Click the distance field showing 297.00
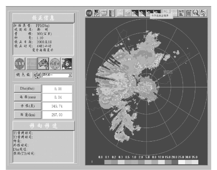The width and height of the screenshot is (217, 170). 57,115
